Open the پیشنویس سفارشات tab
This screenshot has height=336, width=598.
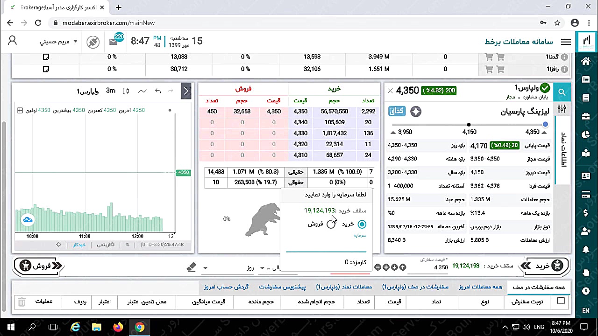click(282, 287)
